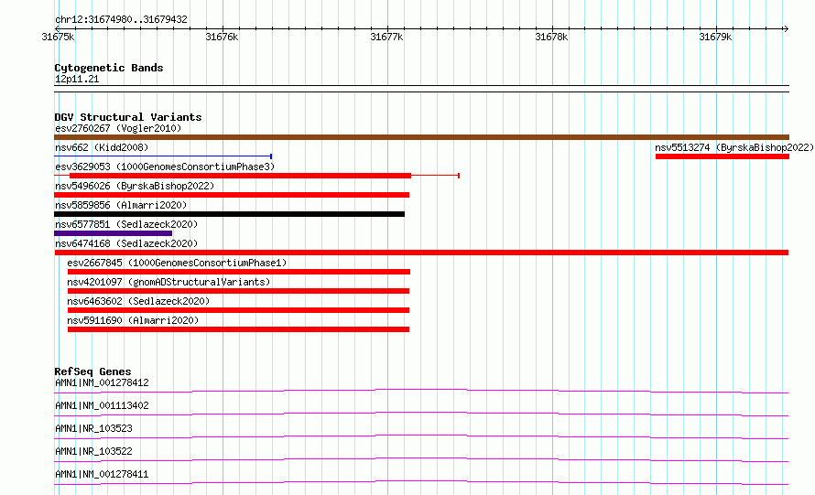
Task: Click the right arrowhead of the ruler
Action: [x=786, y=29]
